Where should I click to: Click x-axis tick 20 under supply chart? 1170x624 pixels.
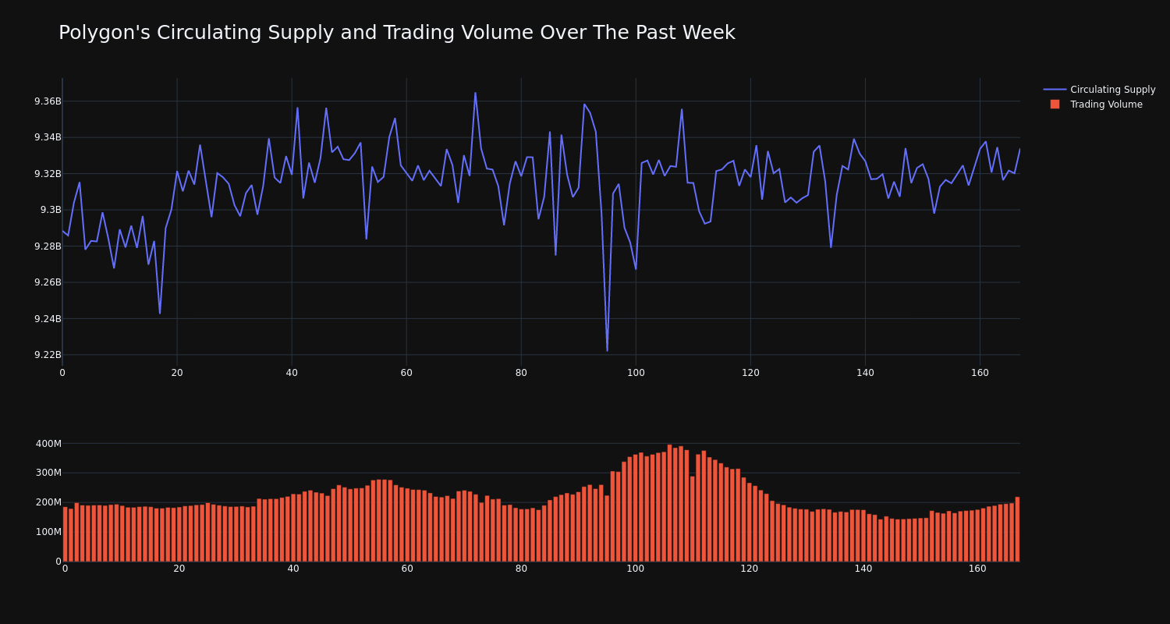coord(177,373)
